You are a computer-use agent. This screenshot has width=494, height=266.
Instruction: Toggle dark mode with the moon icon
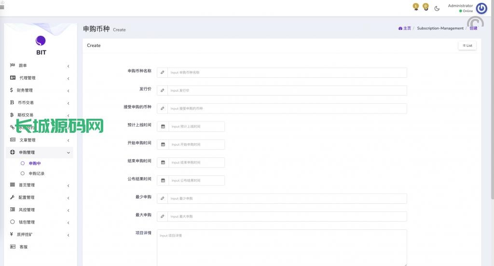click(437, 8)
